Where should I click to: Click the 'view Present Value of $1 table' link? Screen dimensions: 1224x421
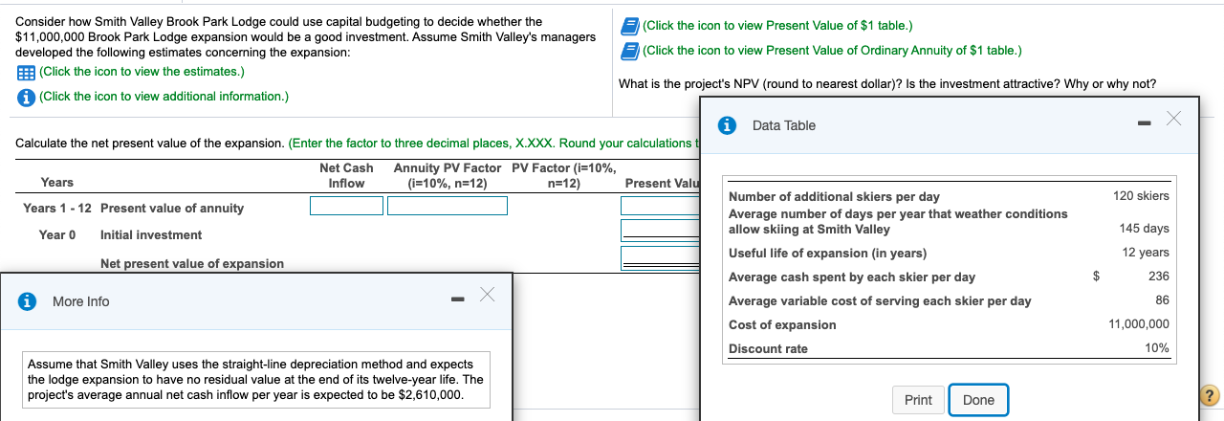click(x=777, y=26)
